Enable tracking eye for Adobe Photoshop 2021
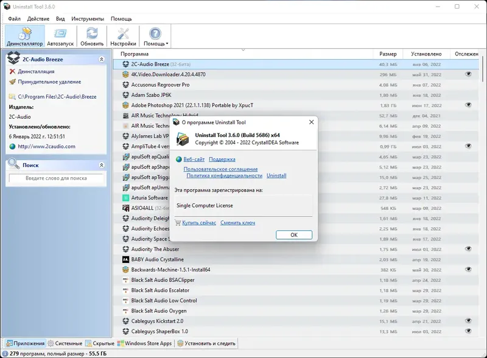 pyautogui.click(x=468, y=104)
